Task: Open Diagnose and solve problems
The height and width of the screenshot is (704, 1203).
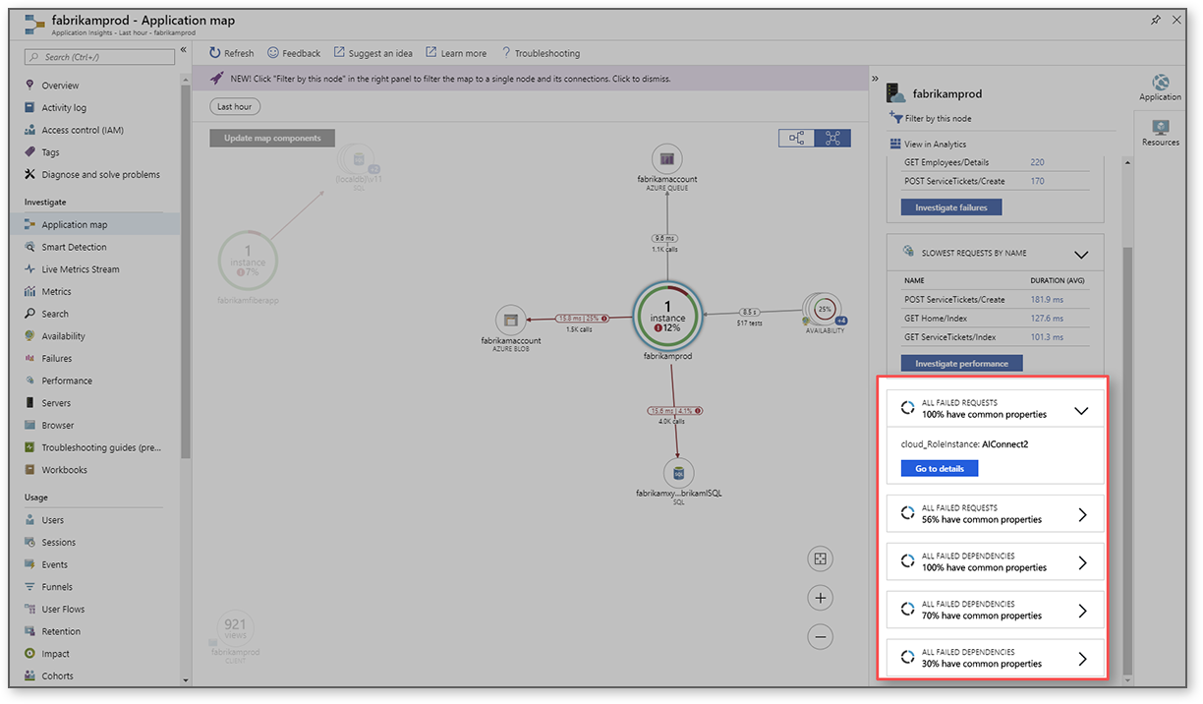Action: pyautogui.click(x=100, y=175)
